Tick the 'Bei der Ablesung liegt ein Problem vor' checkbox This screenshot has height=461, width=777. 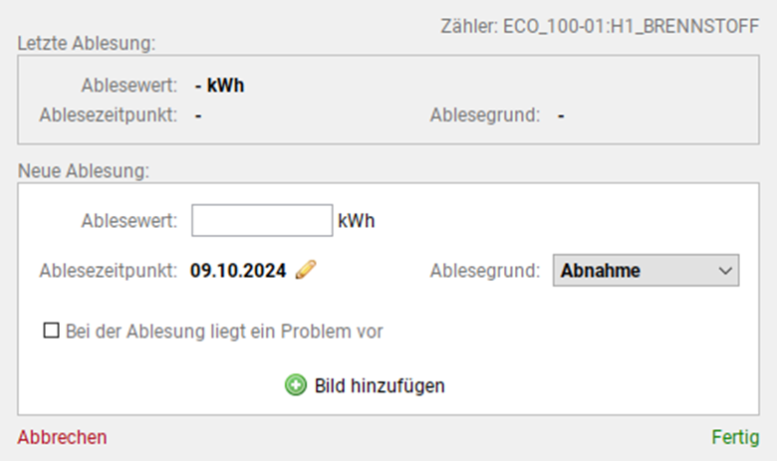coord(52,332)
